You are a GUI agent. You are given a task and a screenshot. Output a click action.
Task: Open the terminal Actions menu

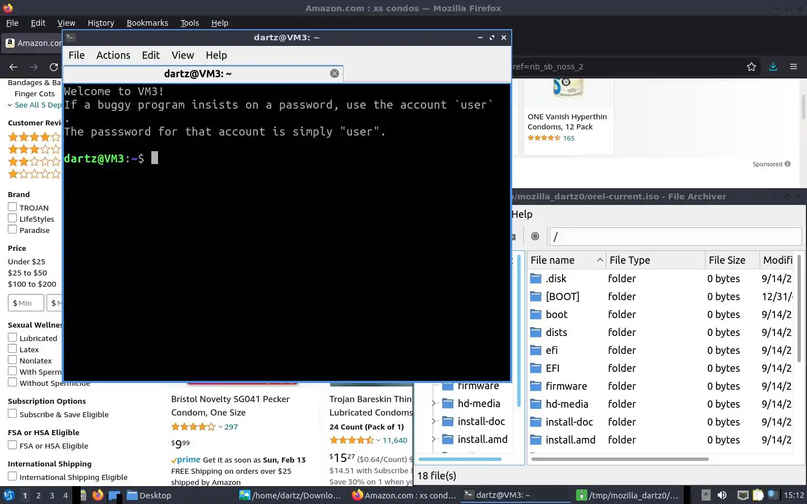tap(113, 55)
